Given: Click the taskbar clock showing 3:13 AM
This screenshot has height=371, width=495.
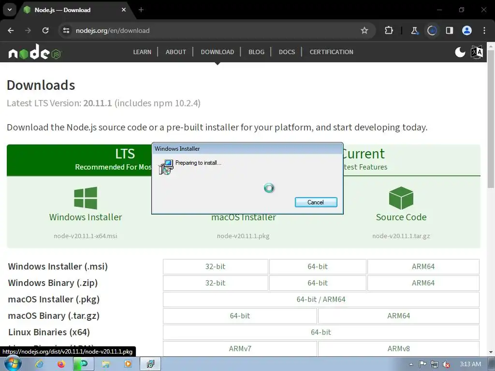Looking at the screenshot, I should click(470, 364).
